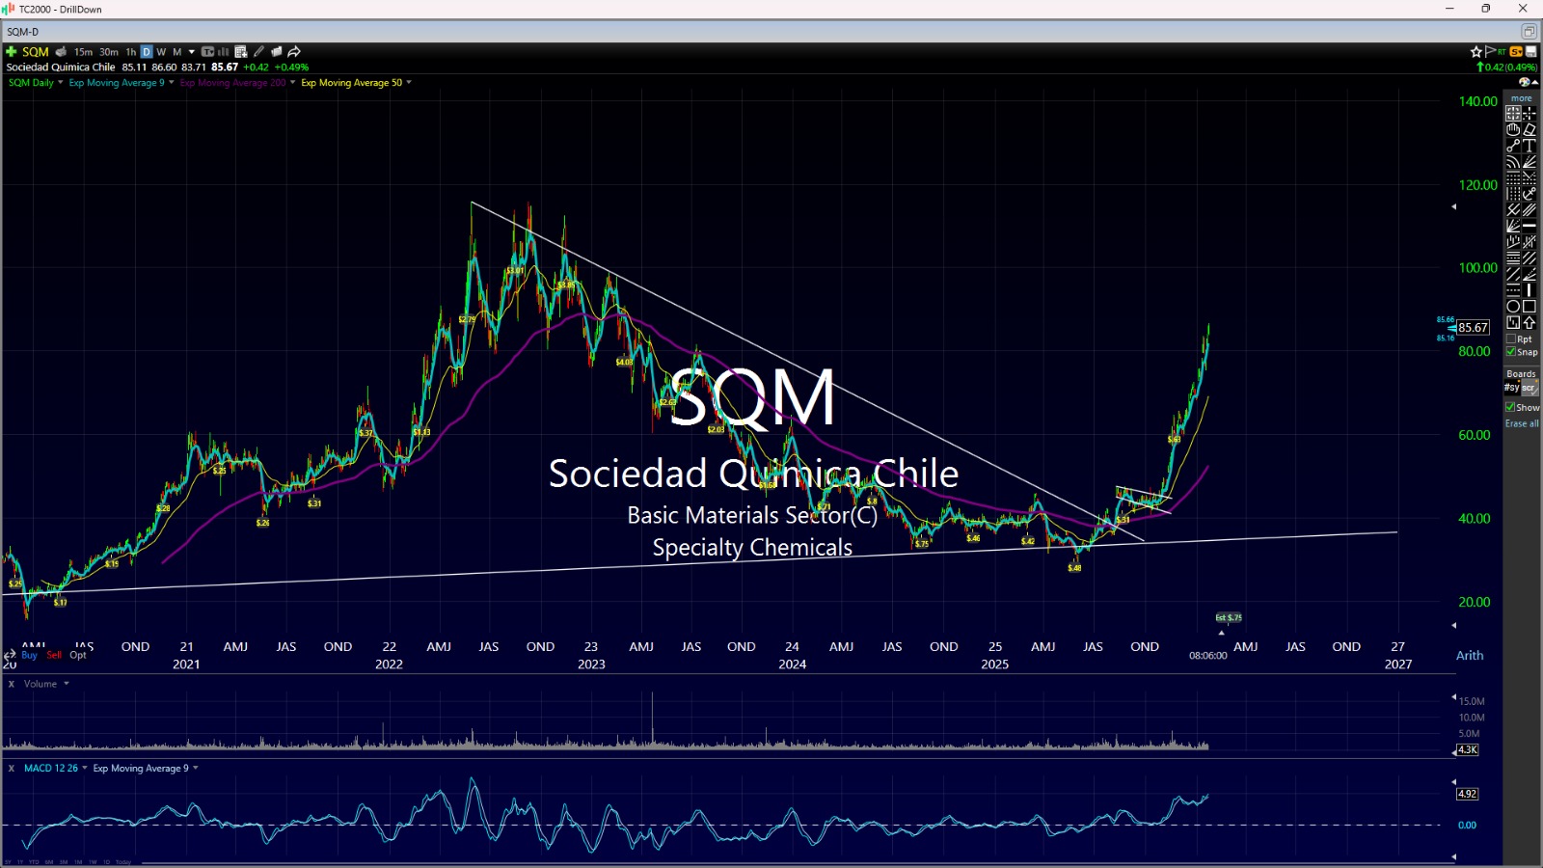Screen dimensions: 1543x868
Task: Toggle the Show drawings checkbox
Action: [x=1510, y=407]
